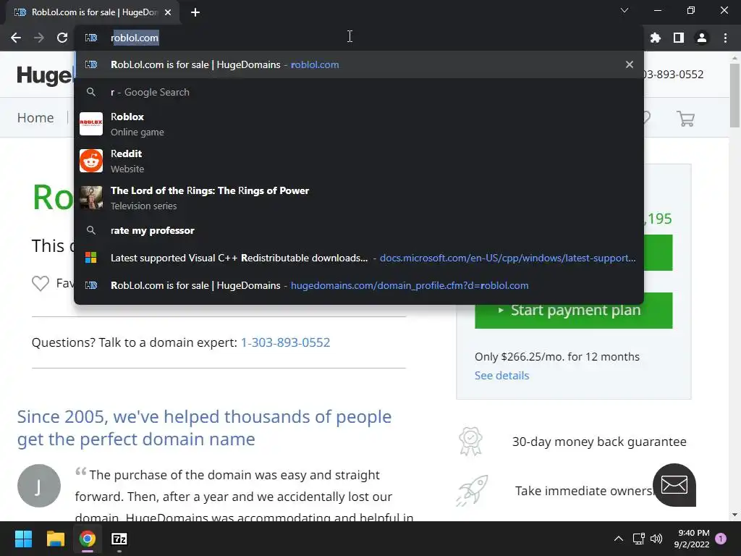Viewport: 741px width, 556px height.
Task: Click the address bar containing roblol.com
Action: (x=359, y=38)
